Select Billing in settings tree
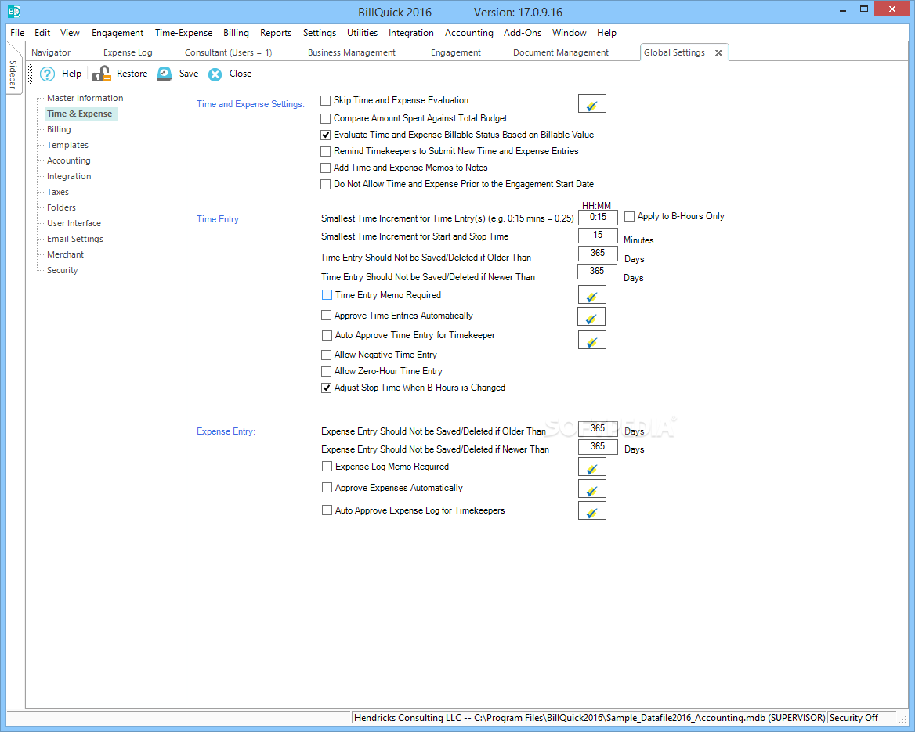 pyautogui.click(x=59, y=129)
